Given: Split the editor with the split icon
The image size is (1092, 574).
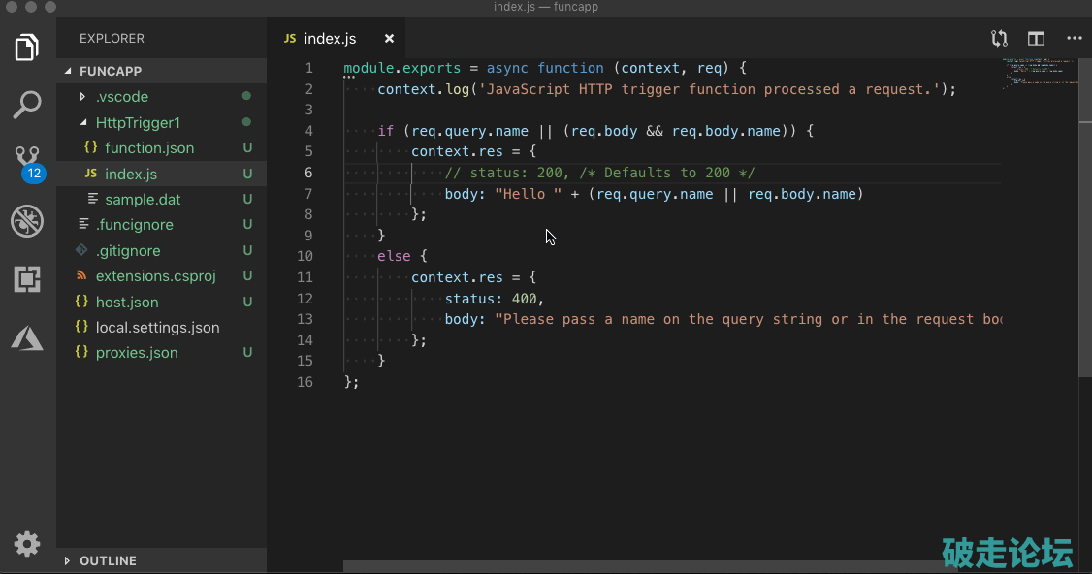Looking at the screenshot, I should (1037, 39).
